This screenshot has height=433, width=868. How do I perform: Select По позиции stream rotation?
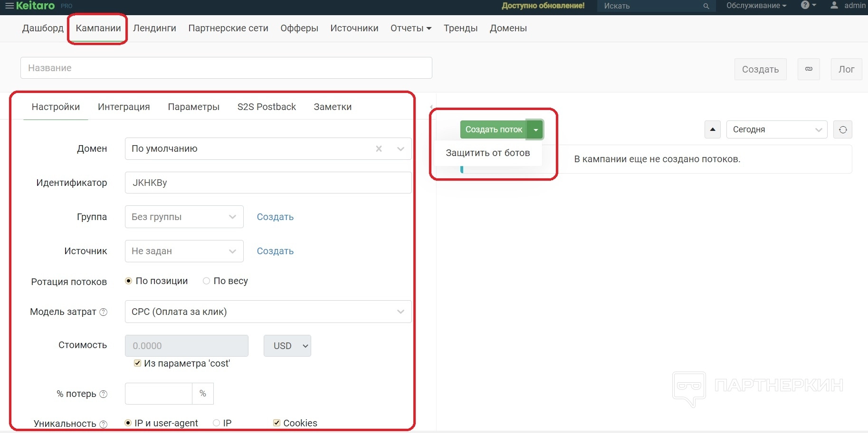128,281
